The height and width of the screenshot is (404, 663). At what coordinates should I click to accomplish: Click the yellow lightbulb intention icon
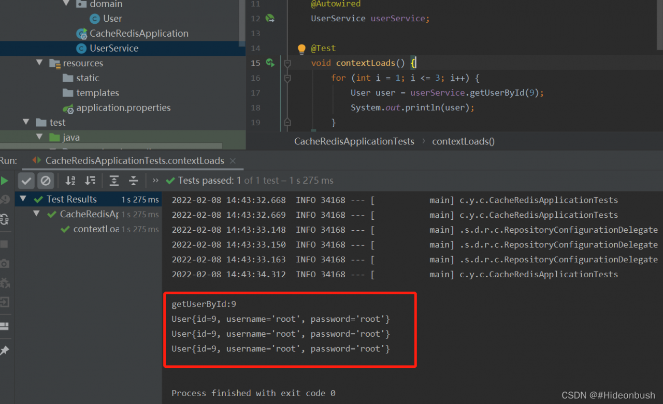click(x=302, y=49)
